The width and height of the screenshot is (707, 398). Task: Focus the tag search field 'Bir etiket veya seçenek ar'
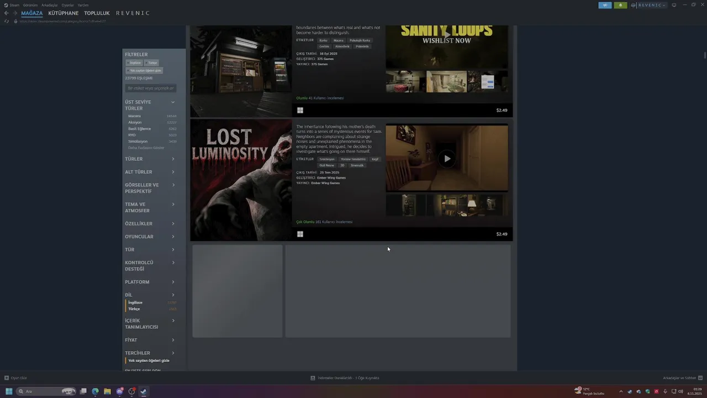(151, 88)
